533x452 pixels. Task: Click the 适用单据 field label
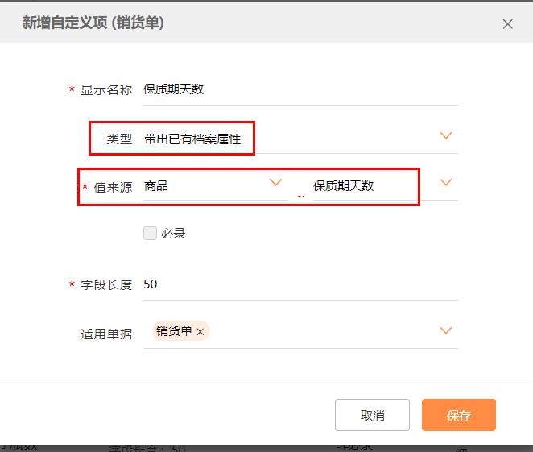[106, 334]
